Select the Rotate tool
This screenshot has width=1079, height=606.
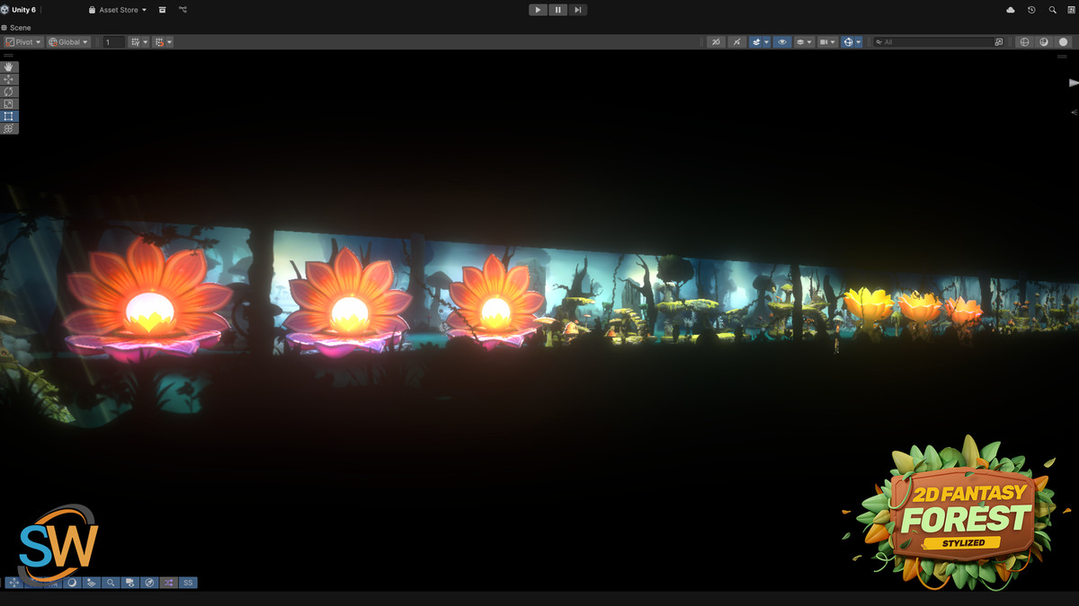(9, 92)
